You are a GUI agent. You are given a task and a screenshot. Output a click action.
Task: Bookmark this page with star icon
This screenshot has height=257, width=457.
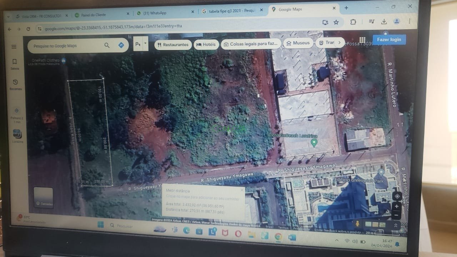(336, 22)
